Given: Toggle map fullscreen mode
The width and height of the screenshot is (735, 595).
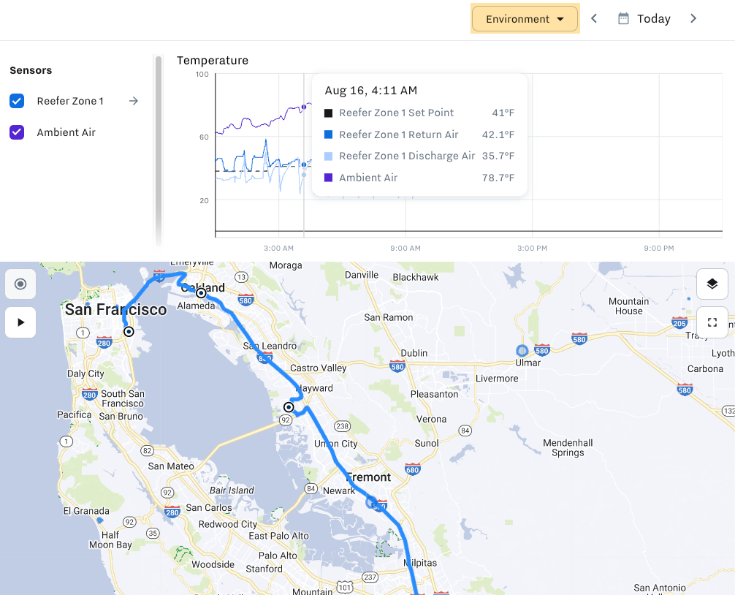Looking at the screenshot, I should click(712, 322).
